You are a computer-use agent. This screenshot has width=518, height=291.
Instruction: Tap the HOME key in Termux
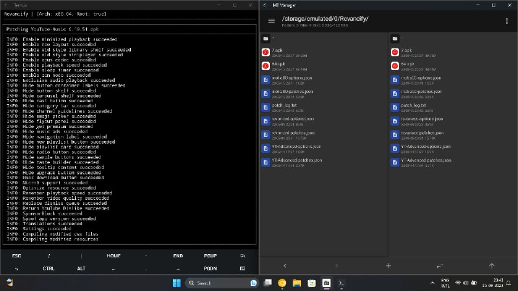pos(113,255)
